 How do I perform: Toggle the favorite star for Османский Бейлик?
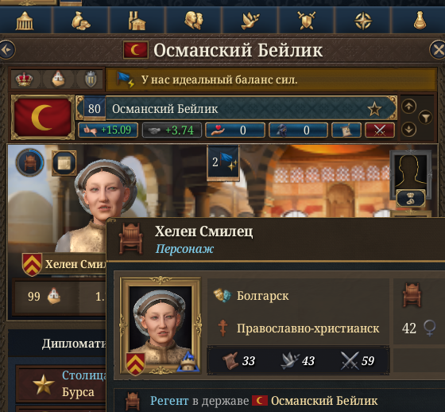374,109
